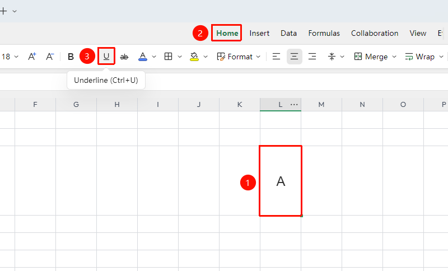Open fill color dropdown arrow
Screen dimensions: 448x271
pos(206,57)
